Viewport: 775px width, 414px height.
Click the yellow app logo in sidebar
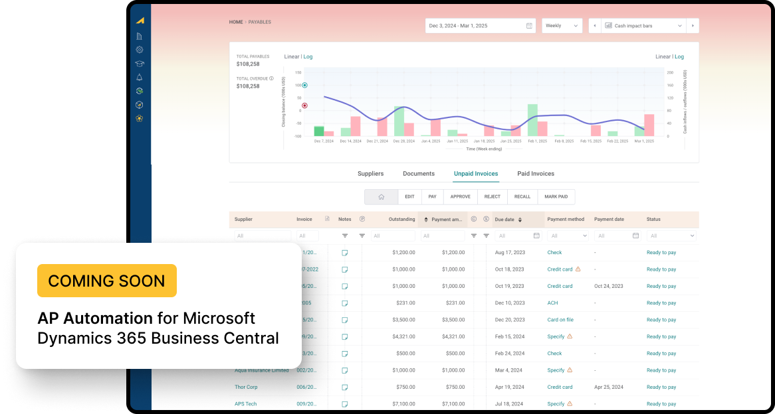(x=140, y=20)
